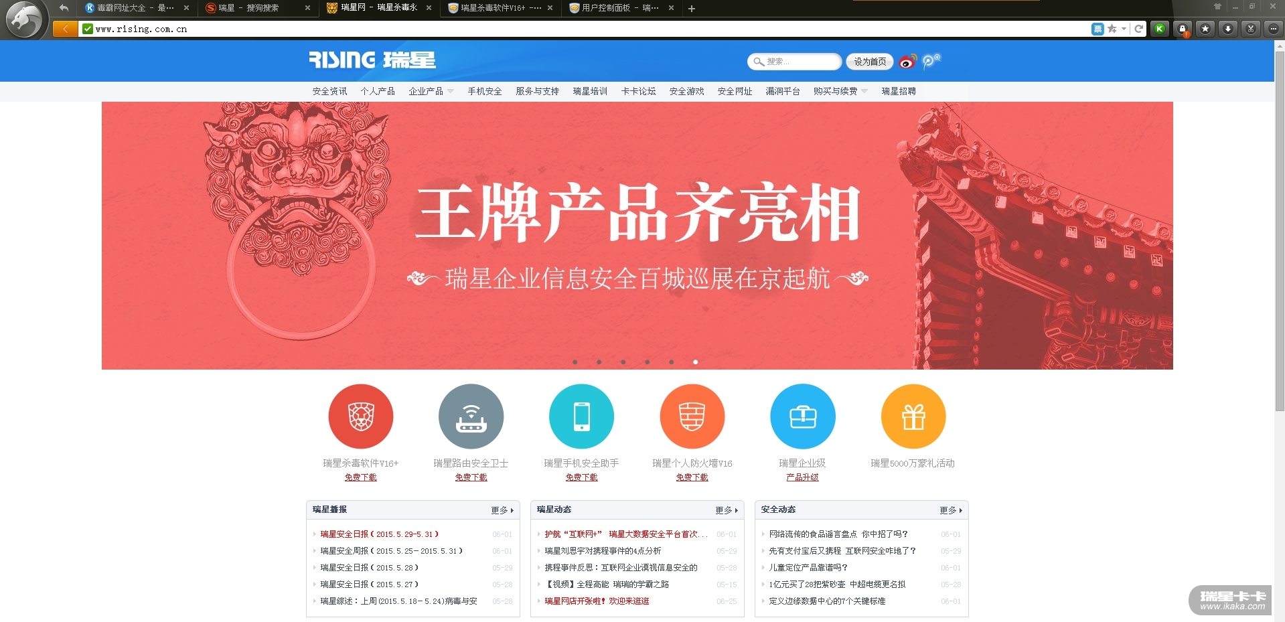The width and height of the screenshot is (1285, 622).
Task: Open 网络流传的食品谣言盘点 article
Action: tap(838, 534)
